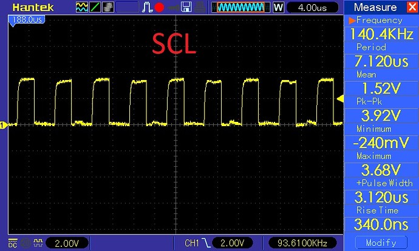This screenshot has height=251, width=419.
Task: Click the 340.0ns rise time value
Action: [381, 224]
